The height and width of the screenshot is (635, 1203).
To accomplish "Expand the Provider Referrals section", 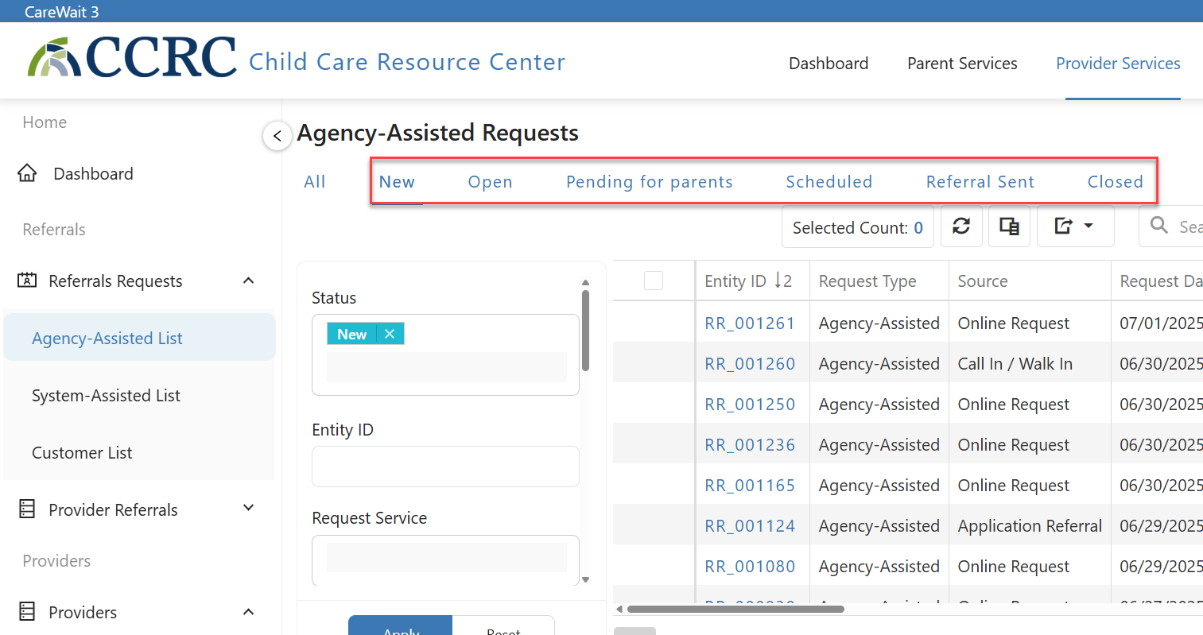I will point(248,508).
